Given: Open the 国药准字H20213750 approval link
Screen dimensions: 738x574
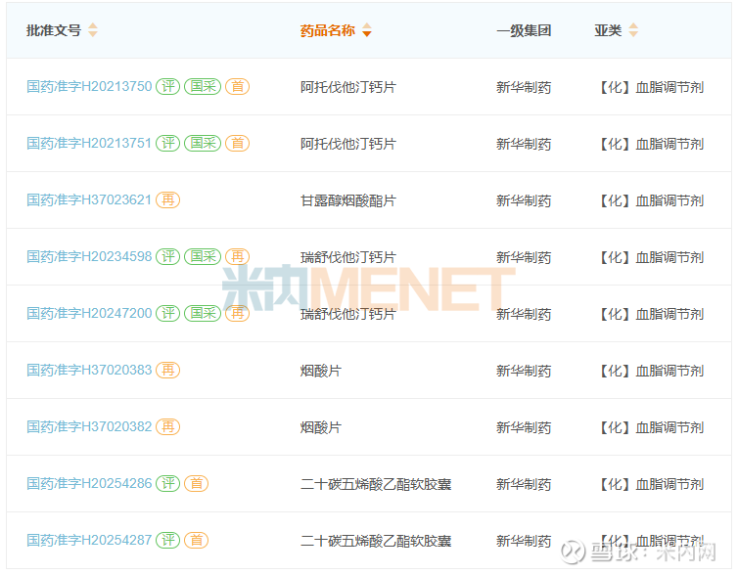Looking at the screenshot, I should point(89,87).
